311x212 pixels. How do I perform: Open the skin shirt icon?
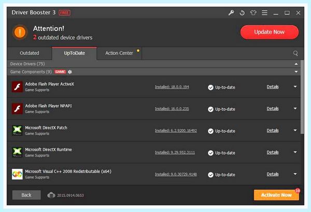[x=253, y=13]
